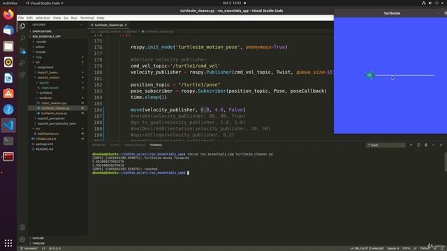Click the UTF-8 encoding in status bar

pyautogui.click(x=406, y=248)
